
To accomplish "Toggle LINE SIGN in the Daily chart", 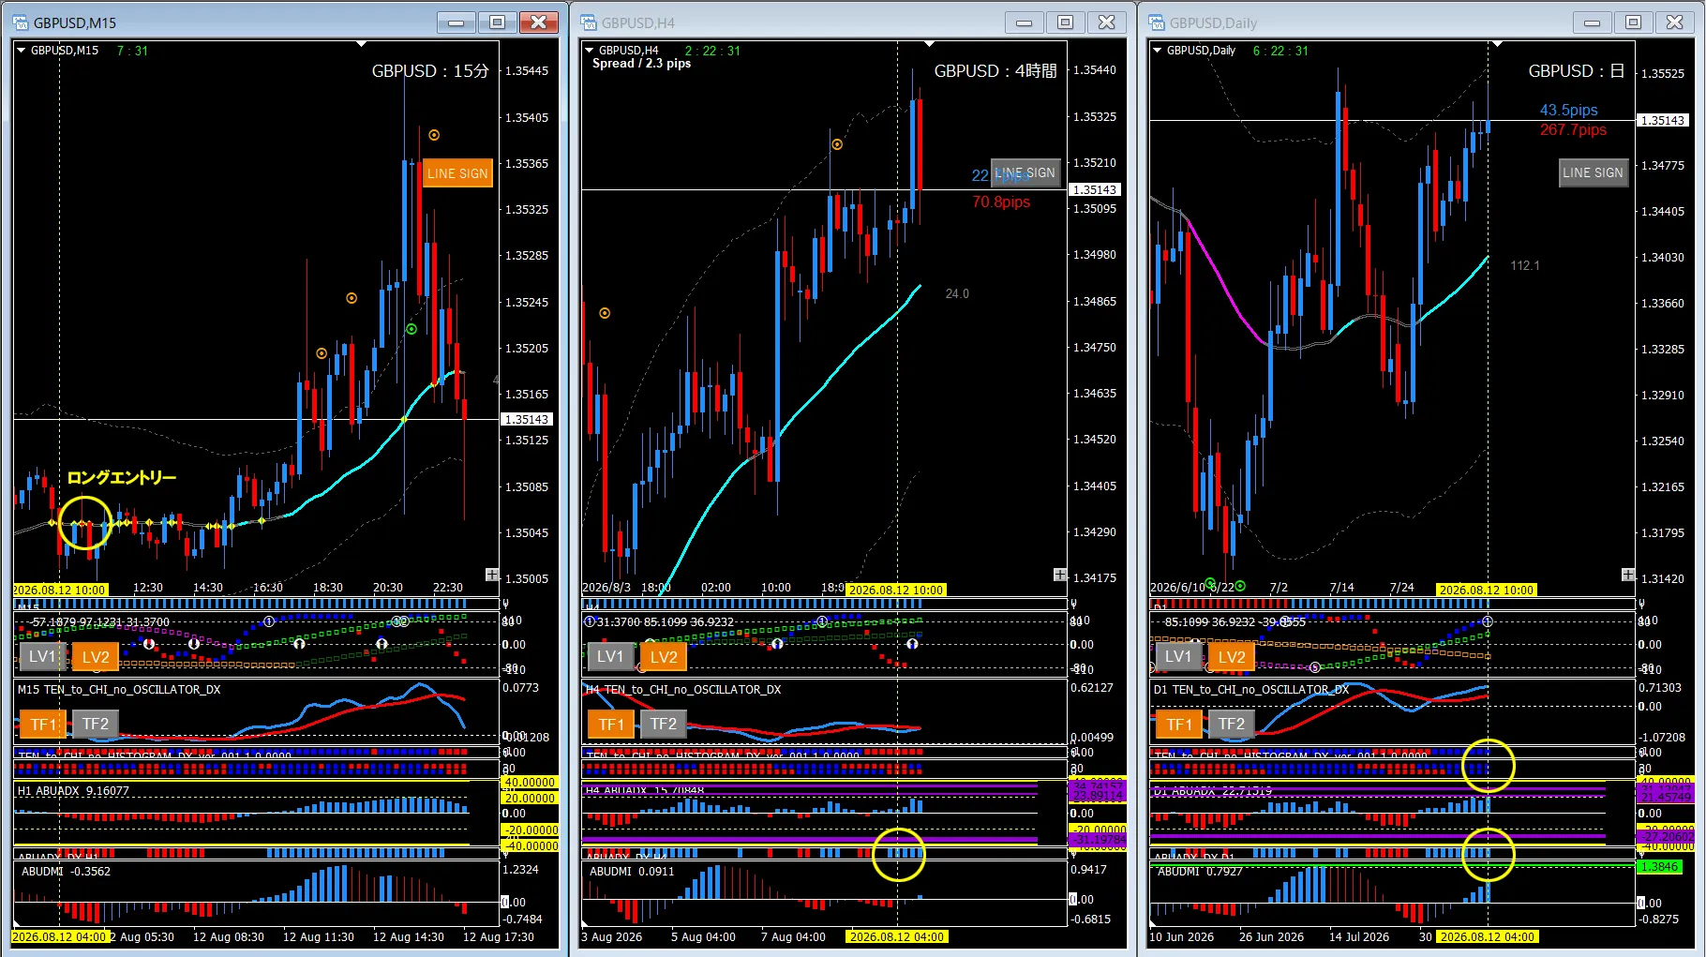I will 1594,173.
